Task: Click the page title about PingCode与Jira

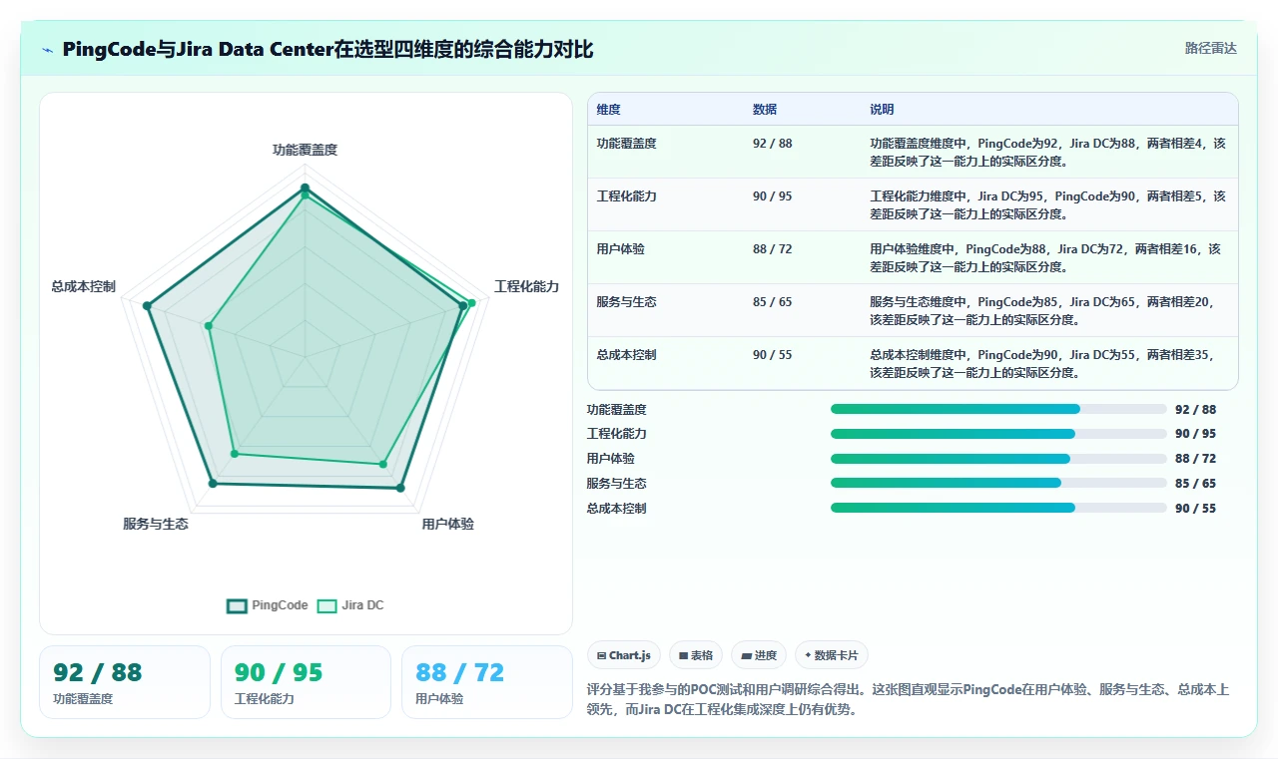Action: click(327, 49)
